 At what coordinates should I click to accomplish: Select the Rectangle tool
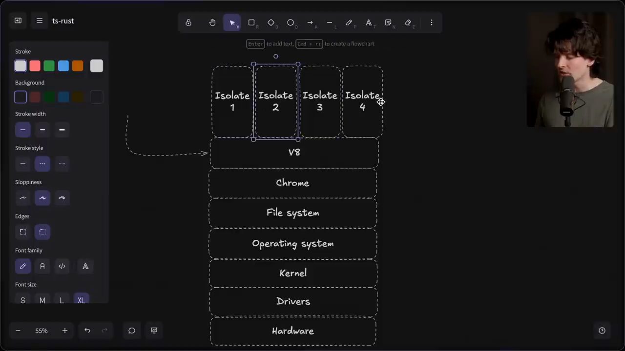pos(251,22)
